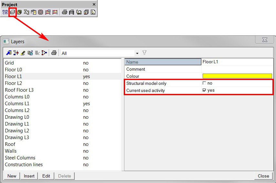
Task: Select the Columns L0 layer
Action: (62, 97)
